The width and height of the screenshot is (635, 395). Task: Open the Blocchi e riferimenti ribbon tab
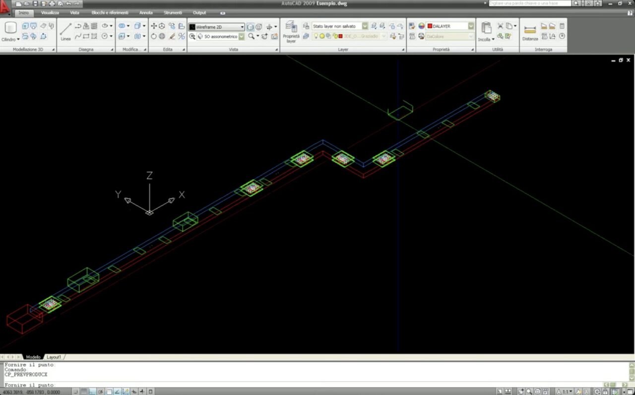[110, 12]
